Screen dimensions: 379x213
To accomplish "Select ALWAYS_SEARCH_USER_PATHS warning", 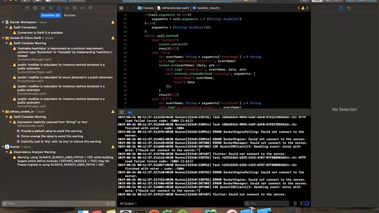I will [x=65, y=161].
